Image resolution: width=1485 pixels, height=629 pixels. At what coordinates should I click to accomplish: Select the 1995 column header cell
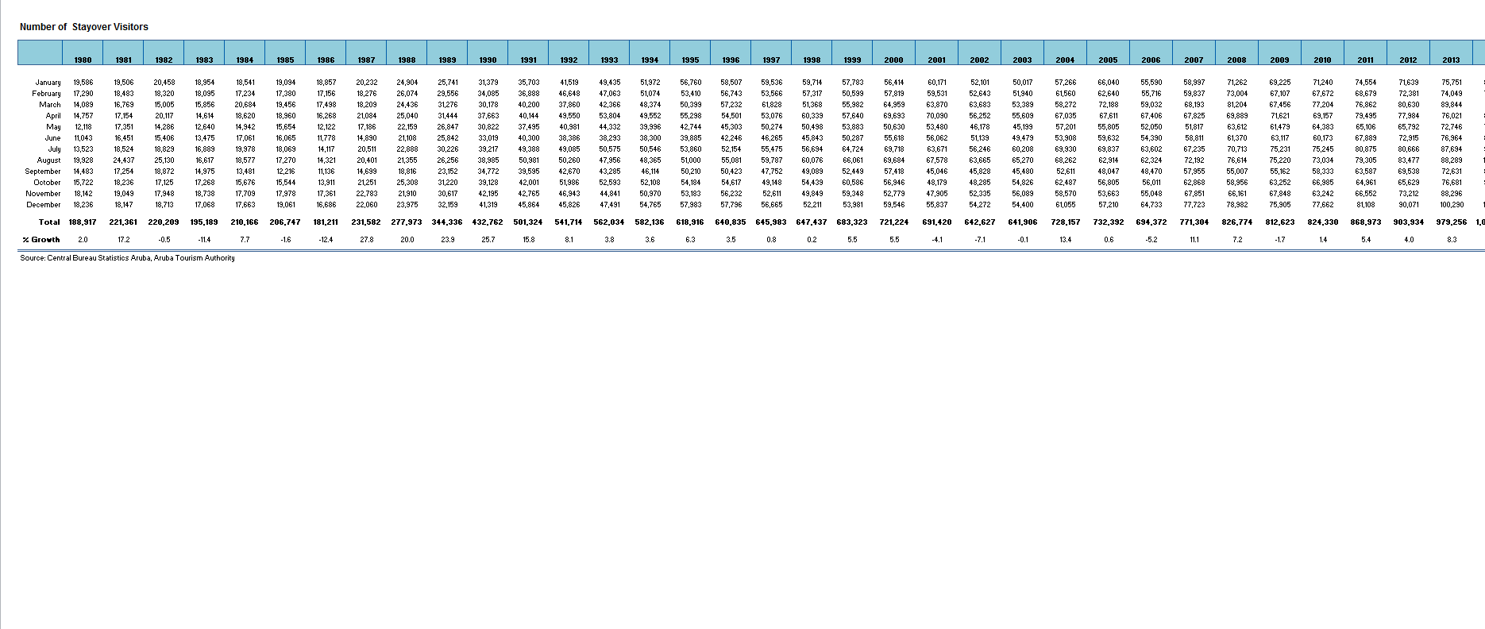(690, 60)
